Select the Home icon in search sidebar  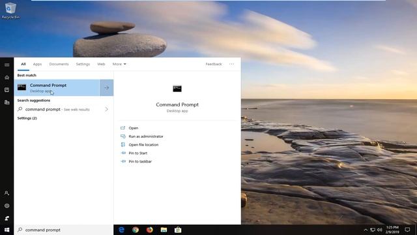tap(7, 78)
